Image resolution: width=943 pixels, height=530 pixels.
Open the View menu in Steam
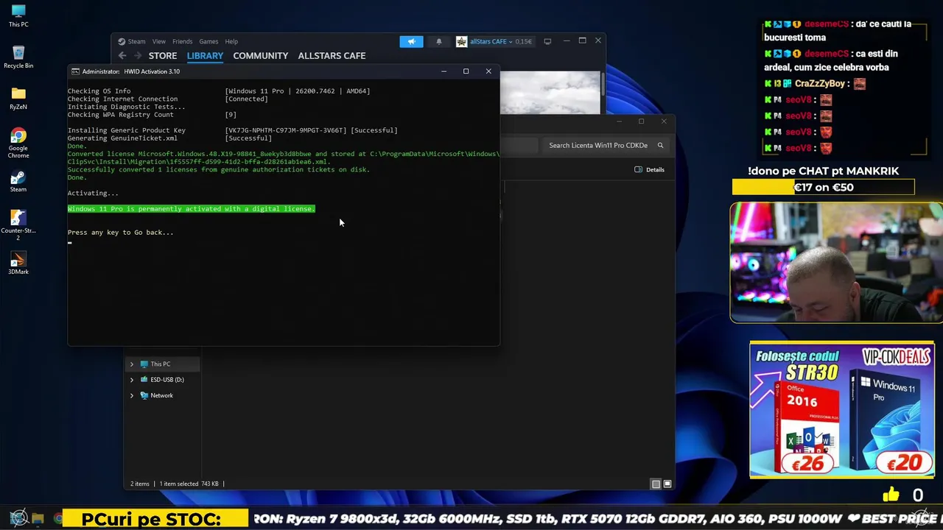click(159, 41)
